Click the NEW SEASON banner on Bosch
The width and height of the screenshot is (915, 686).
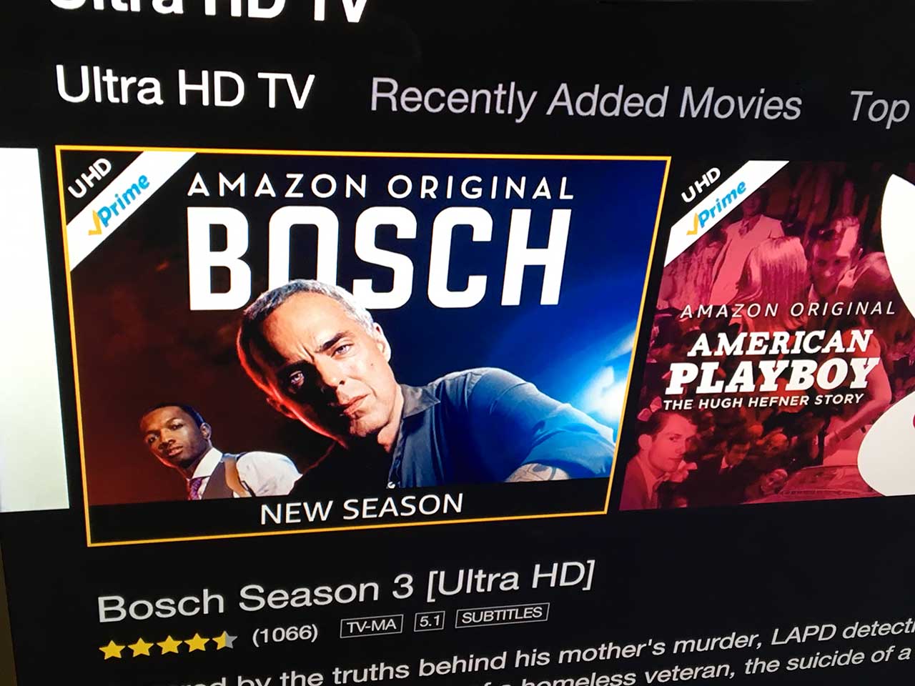[x=362, y=508]
